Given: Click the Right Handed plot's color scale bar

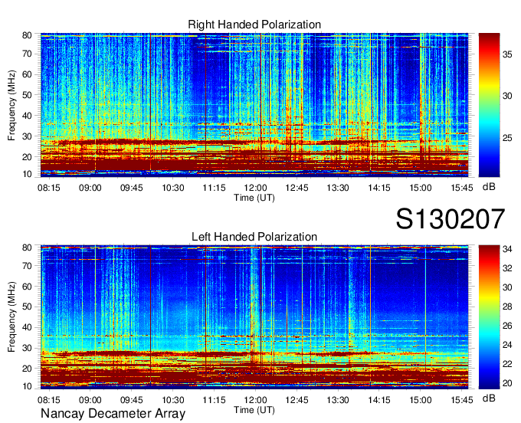Looking at the screenshot, I should pos(489,105).
